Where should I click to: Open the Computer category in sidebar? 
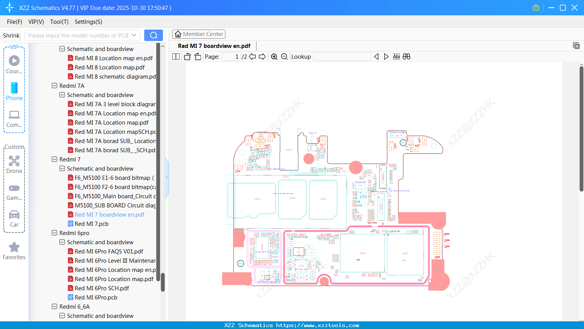point(14,118)
